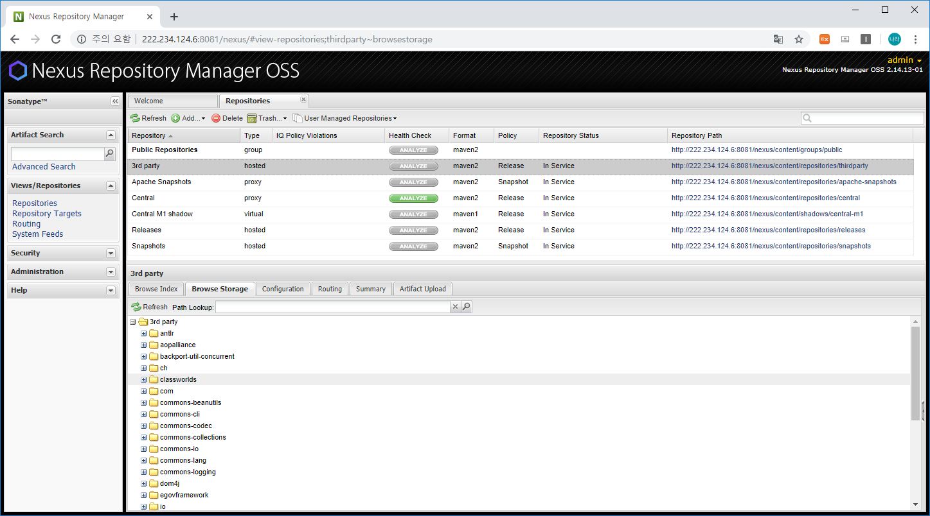Collapse the Artifact Search section
930x516 pixels.
click(111, 135)
